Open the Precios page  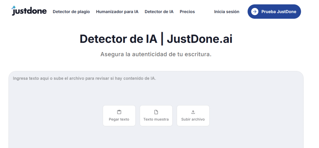[187, 12]
